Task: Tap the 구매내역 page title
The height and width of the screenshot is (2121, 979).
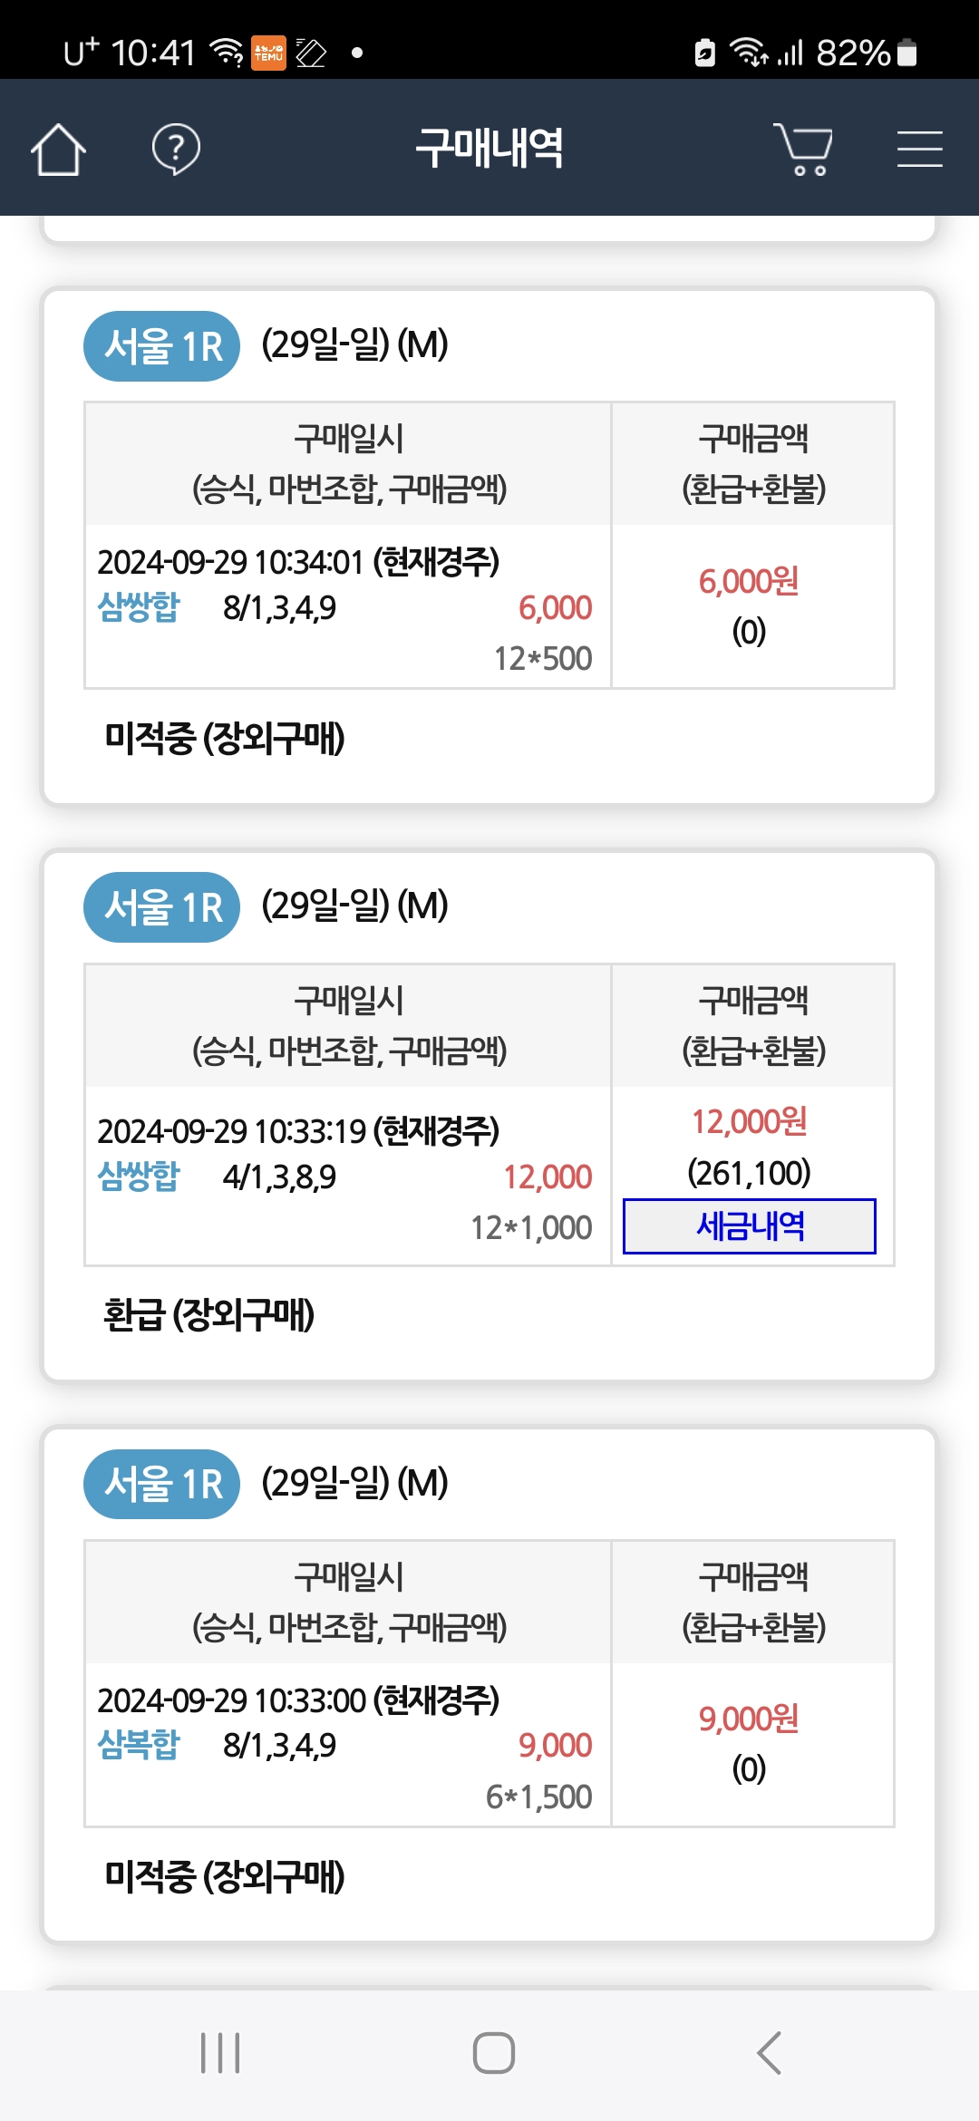Action: [x=489, y=148]
